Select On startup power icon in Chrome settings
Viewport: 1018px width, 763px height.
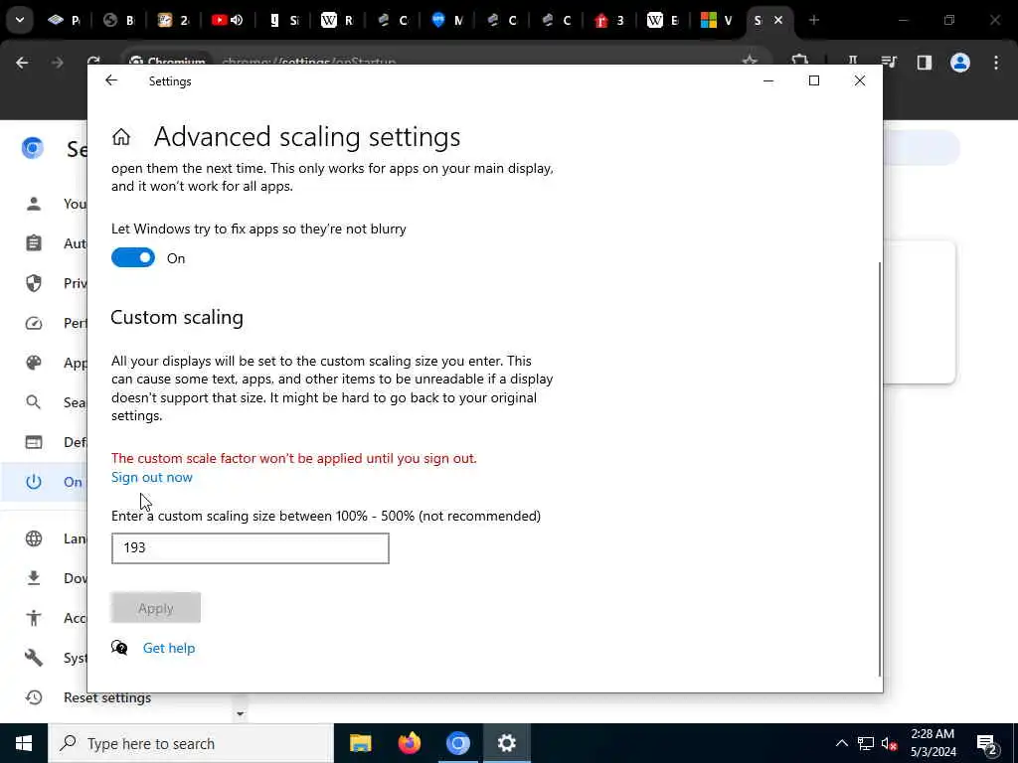pyautogui.click(x=34, y=482)
